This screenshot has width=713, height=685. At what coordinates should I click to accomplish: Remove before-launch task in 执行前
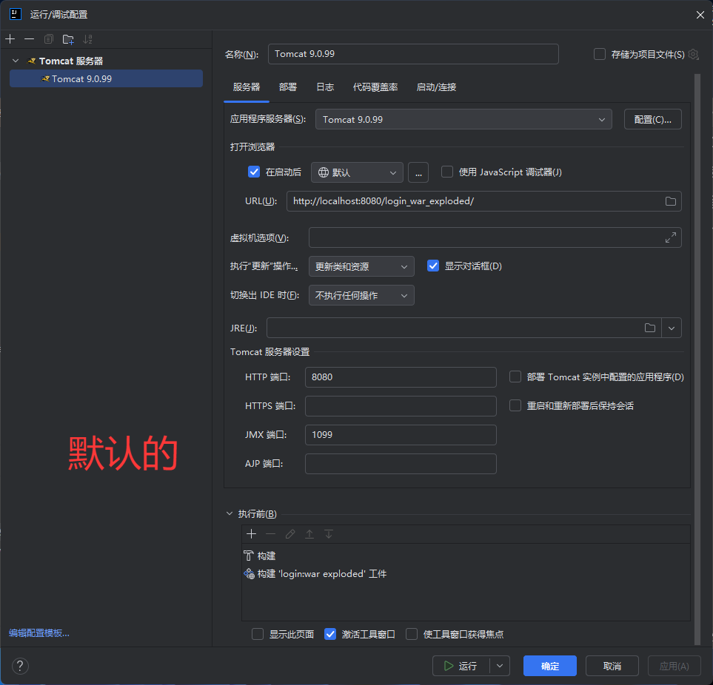click(270, 534)
